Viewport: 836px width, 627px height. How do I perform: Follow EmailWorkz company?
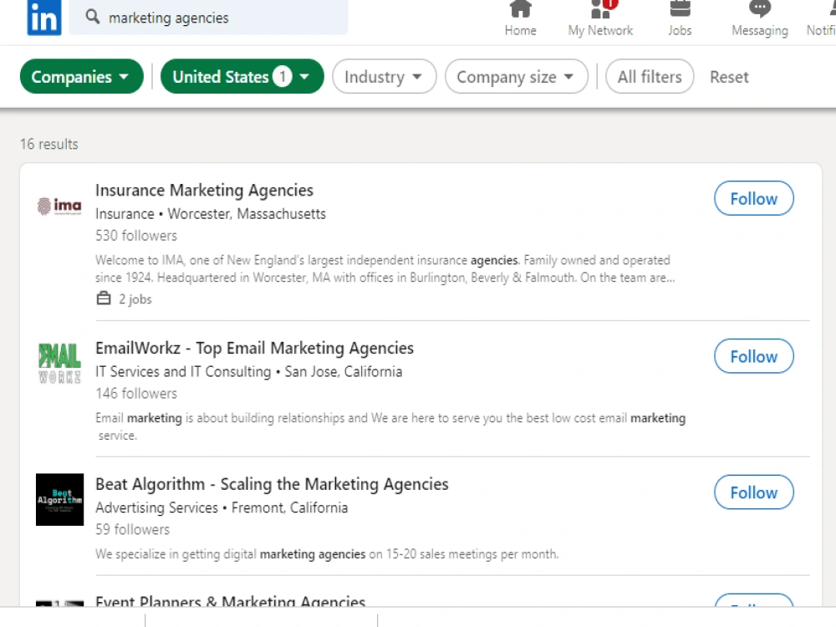(x=754, y=356)
